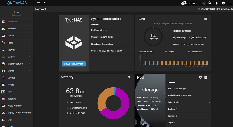
Task: Go to Dashboard in sidebar
Action: [x=17, y=22]
